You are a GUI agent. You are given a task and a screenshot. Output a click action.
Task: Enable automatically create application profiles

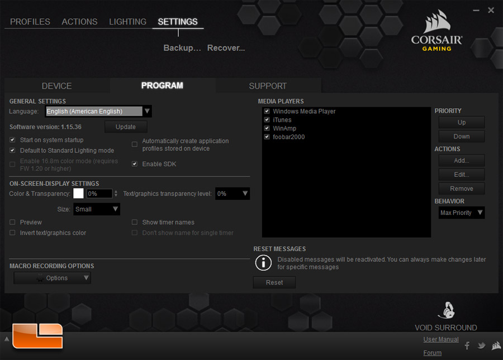135,145
